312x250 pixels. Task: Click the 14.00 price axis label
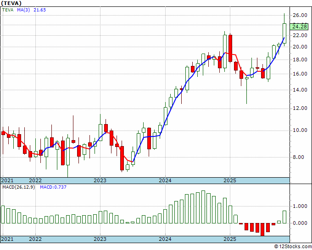[x=300, y=90]
